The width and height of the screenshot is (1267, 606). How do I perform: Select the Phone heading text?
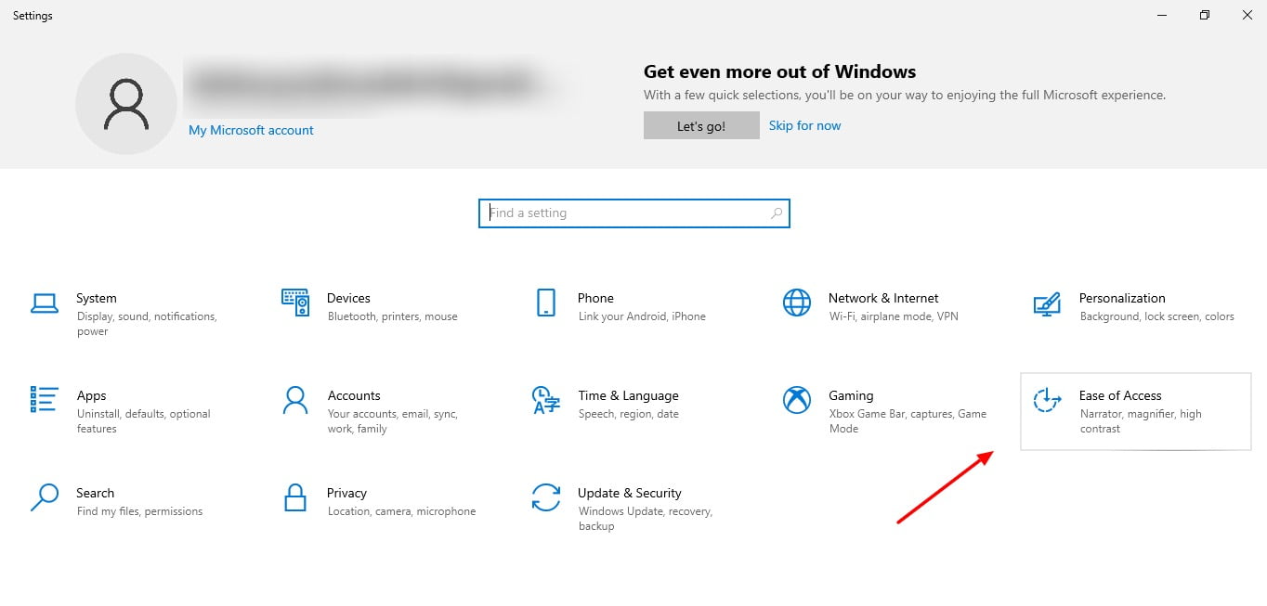(595, 298)
